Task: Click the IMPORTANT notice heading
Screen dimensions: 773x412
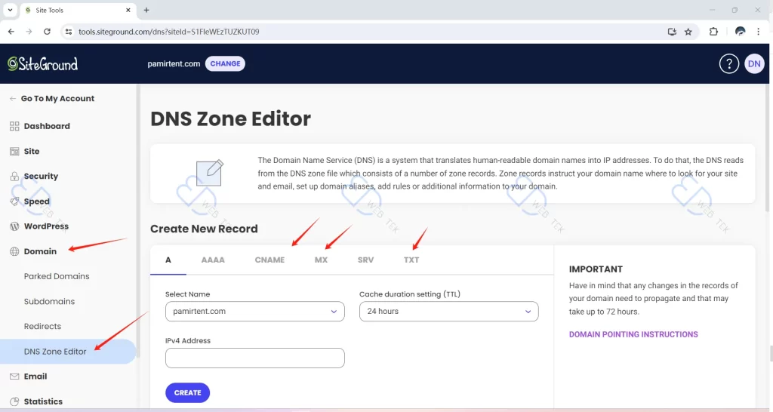Action: pyautogui.click(x=596, y=269)
